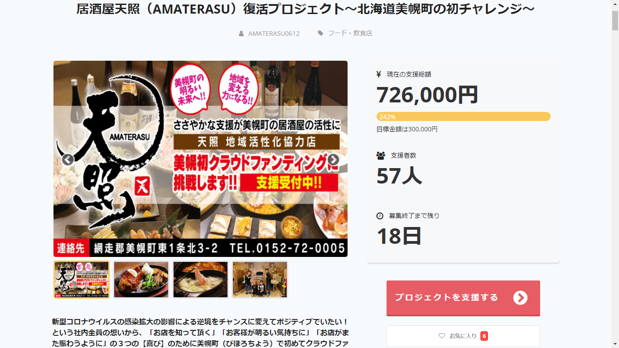The image size is (619, 348).
Task: Click the 242% funding progress bar
Action: coord(463,116)
